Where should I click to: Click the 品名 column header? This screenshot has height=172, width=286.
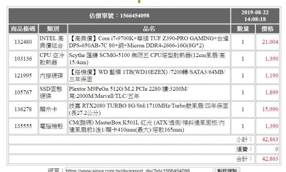point(149,29)
